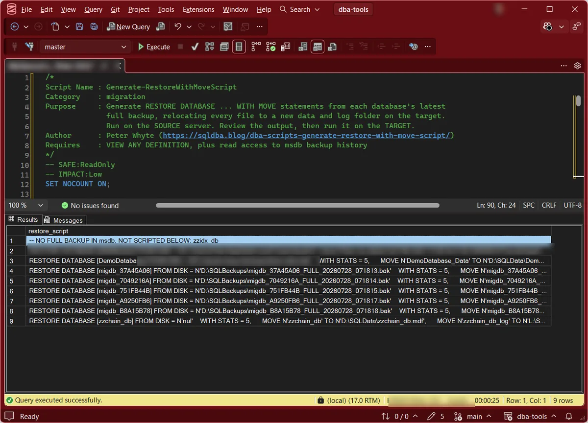Select the migdb_751FB44B restore row
This screenshot has height=423, width=588.
[x=289, y=291]
